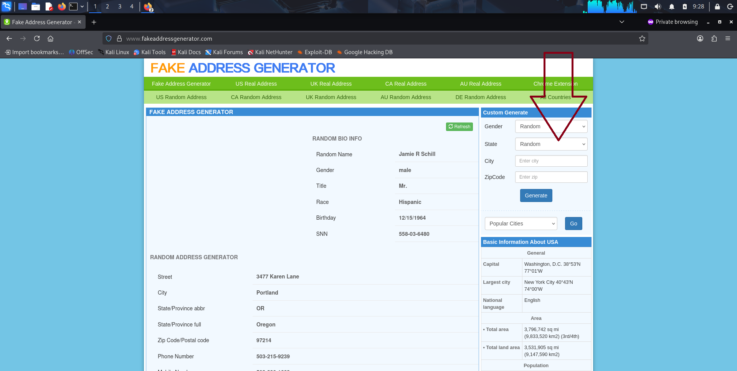
Task: Open the Kali Linux bookmark
Action: coord(114,52)
